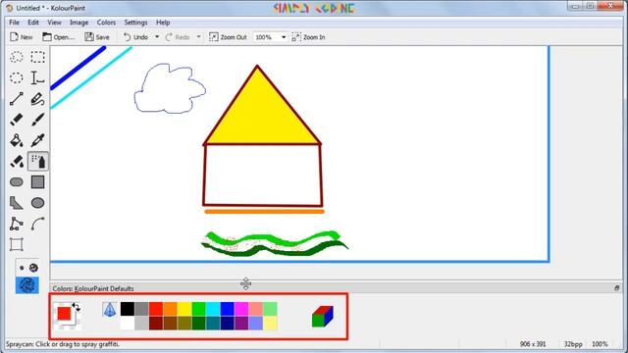
Task: Click the New toolbar button
Action: (22, 37)
